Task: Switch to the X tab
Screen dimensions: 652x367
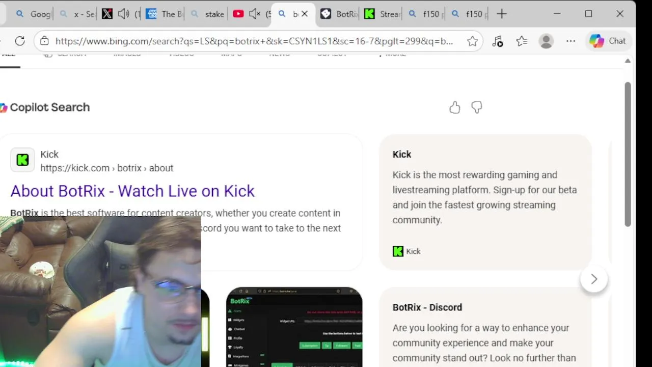Action: point(107,14)
